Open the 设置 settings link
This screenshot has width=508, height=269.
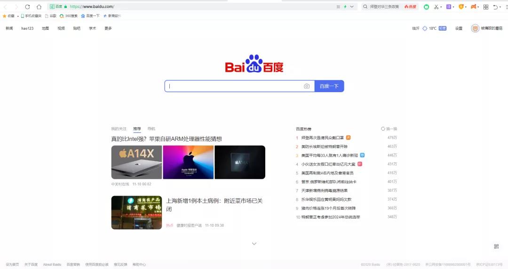[x=459, y=29]
